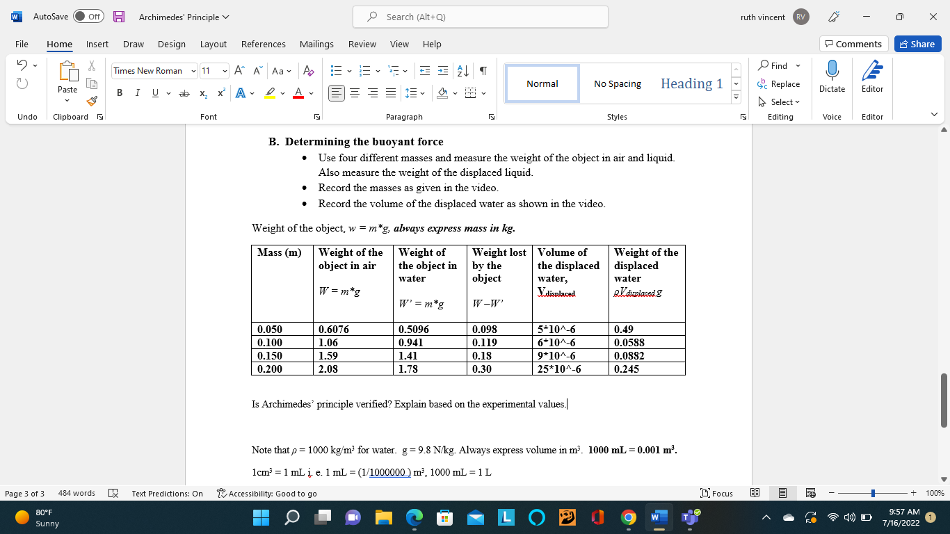Open File Explorer from the taskbar
This screenshot has width=950, height=534.
click(x=384, y=517)
